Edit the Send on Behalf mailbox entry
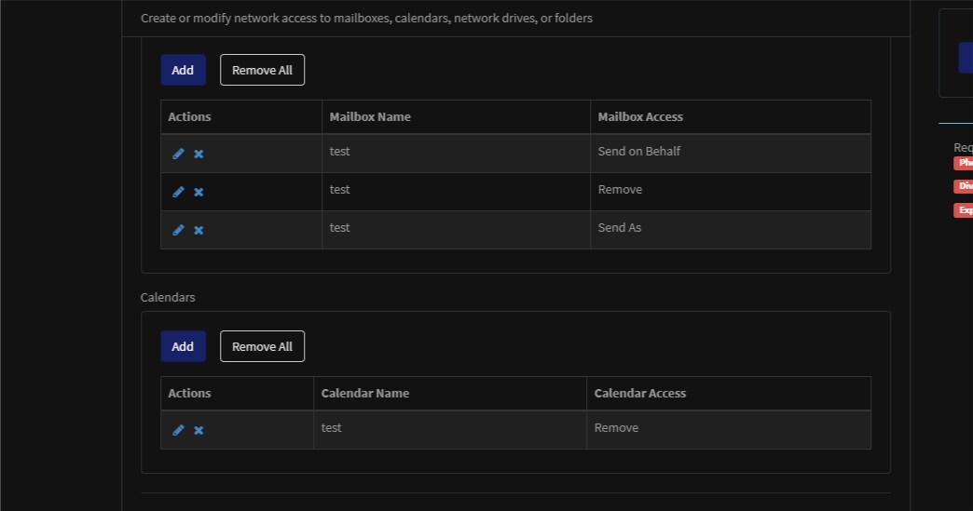Viewport: 973px width, 511px height. coord(178,154)
